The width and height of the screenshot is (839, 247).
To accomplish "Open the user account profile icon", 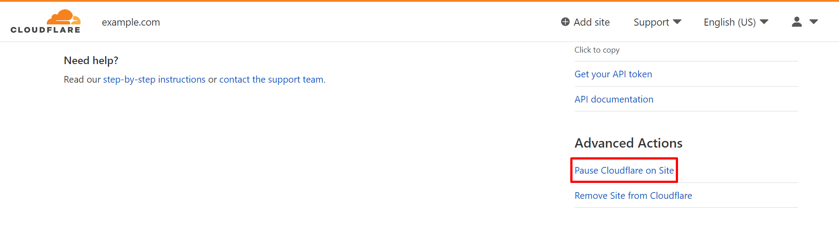I will click(796, 22).
